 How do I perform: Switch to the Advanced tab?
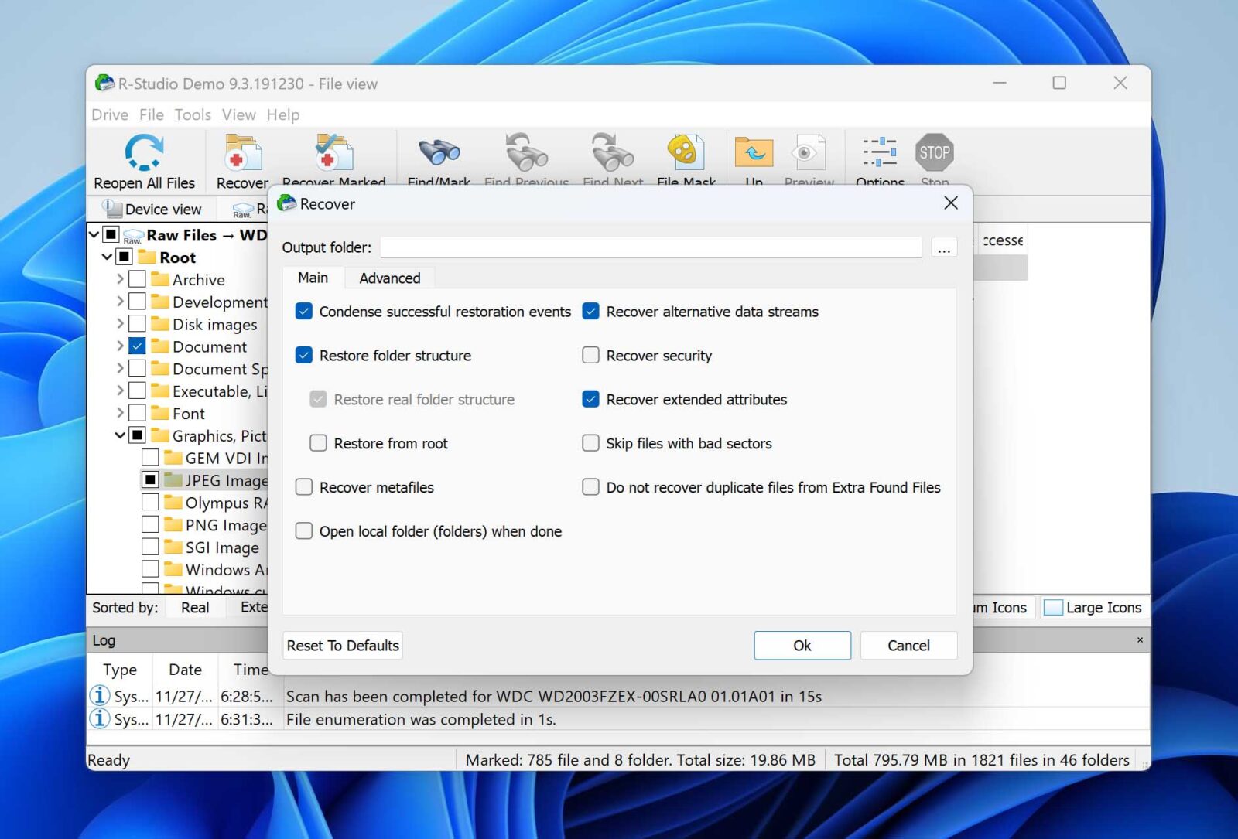coord(389,278)
